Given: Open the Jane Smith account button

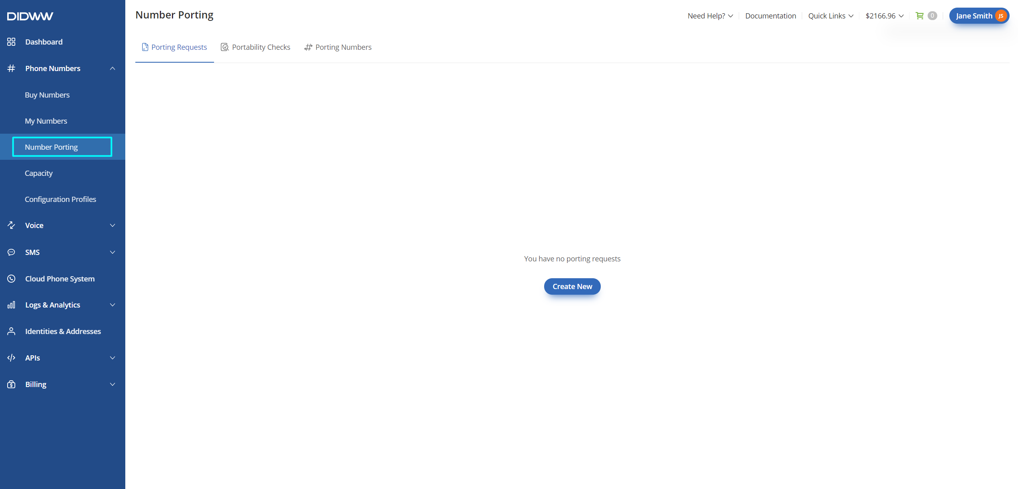Looking at the screenshot, I should tap(979, 16).
